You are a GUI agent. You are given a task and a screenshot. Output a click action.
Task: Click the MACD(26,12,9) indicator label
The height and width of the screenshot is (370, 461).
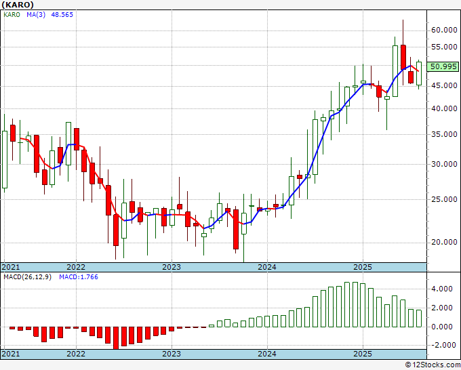pyautogui.click(x=27, y=277)
